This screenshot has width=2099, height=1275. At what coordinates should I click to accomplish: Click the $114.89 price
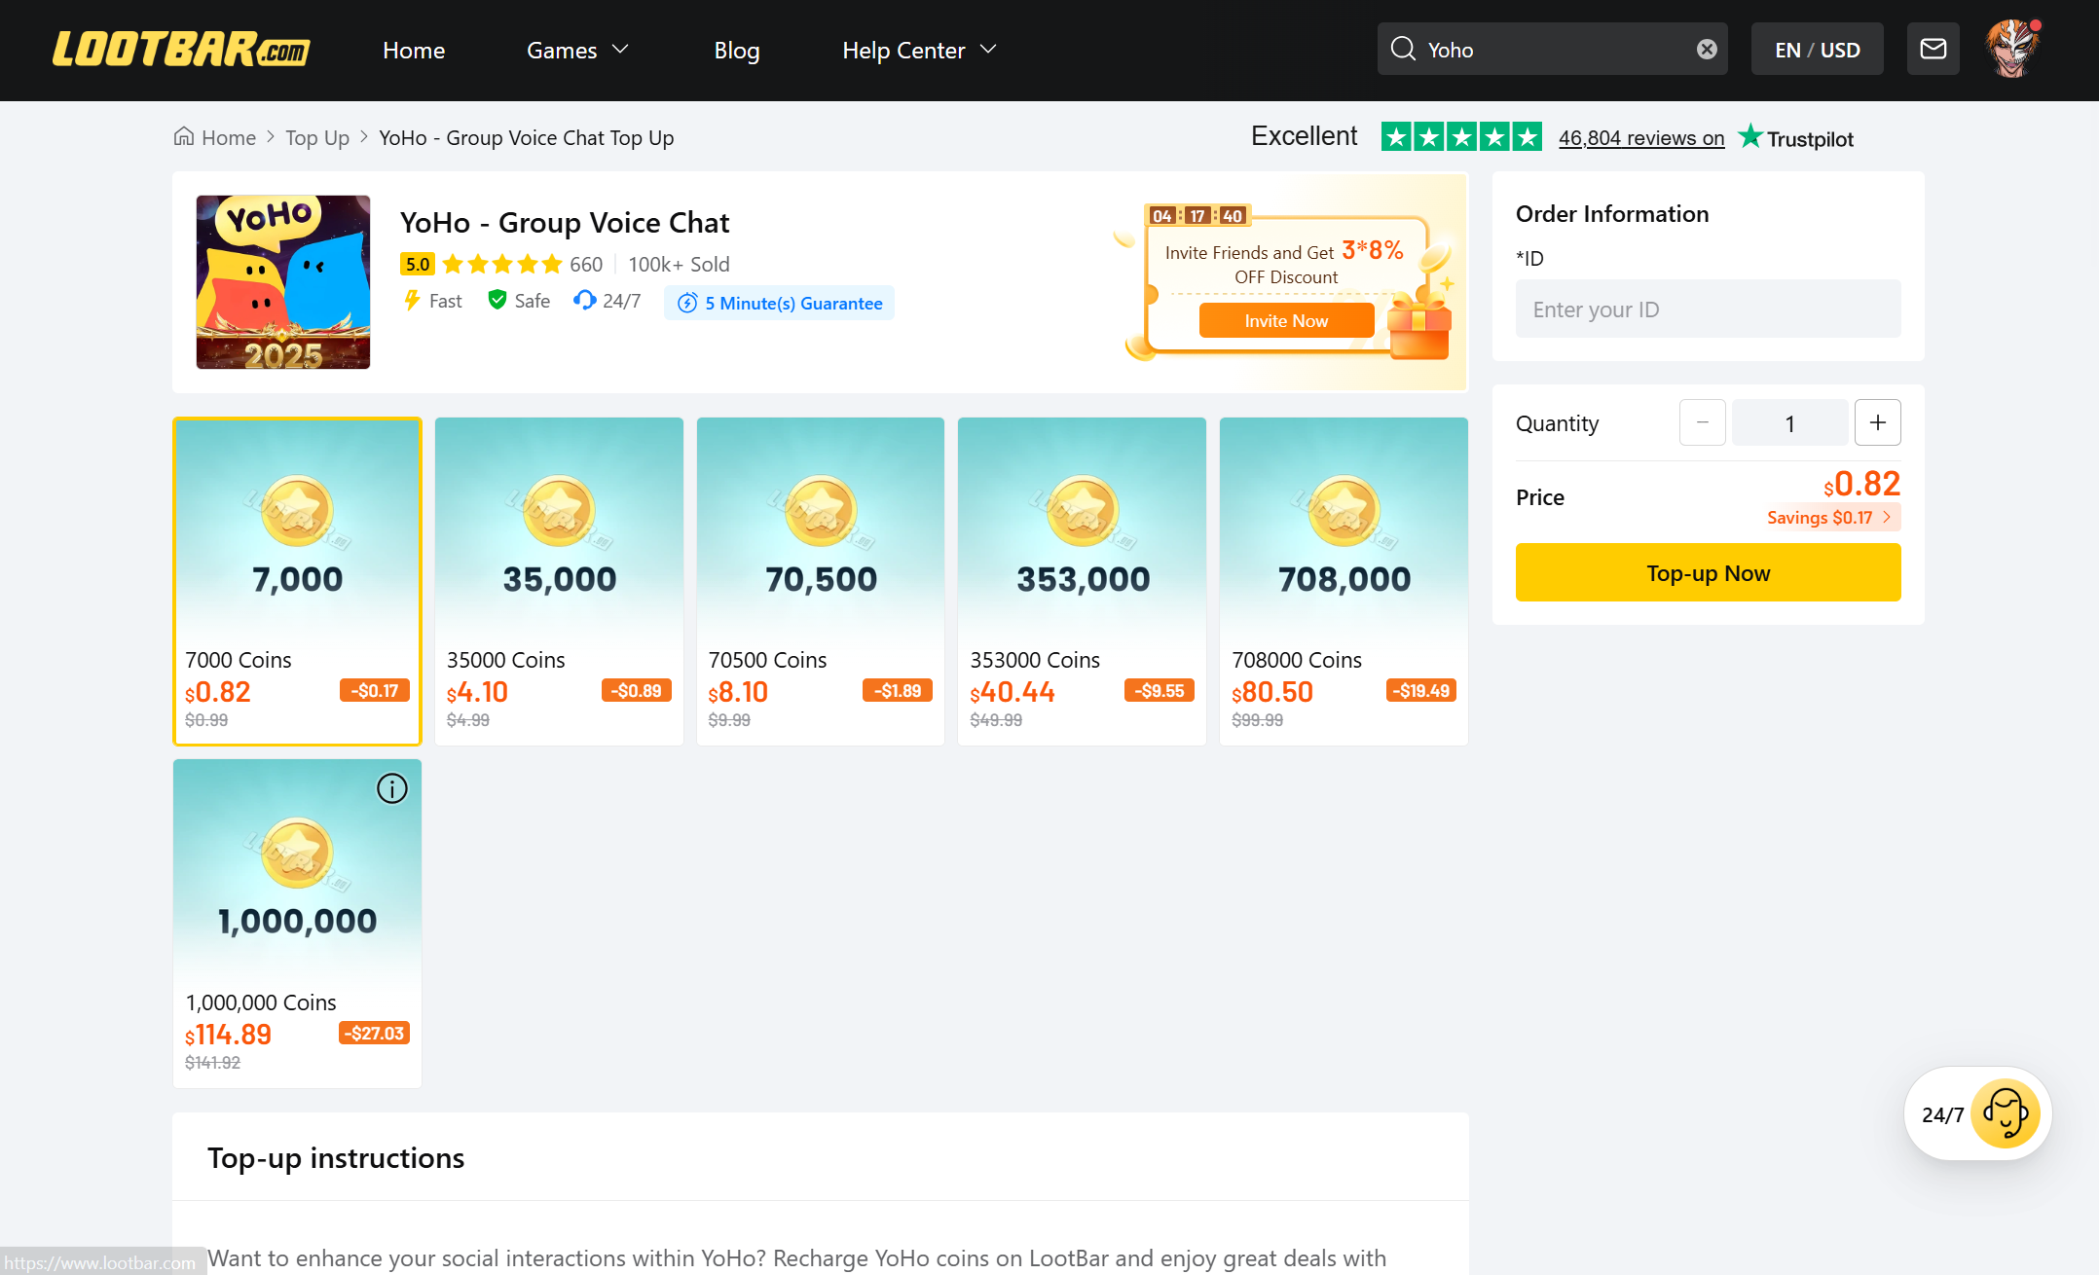click(x=228, y=1035)
